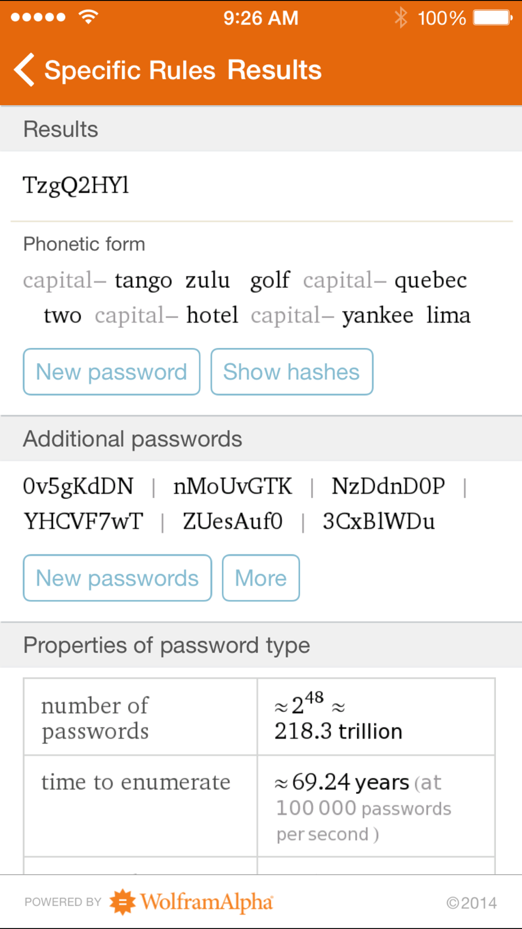Tap the number of passwords value
The height and width of the screenshot is (929, 522).
coord(338,717)
